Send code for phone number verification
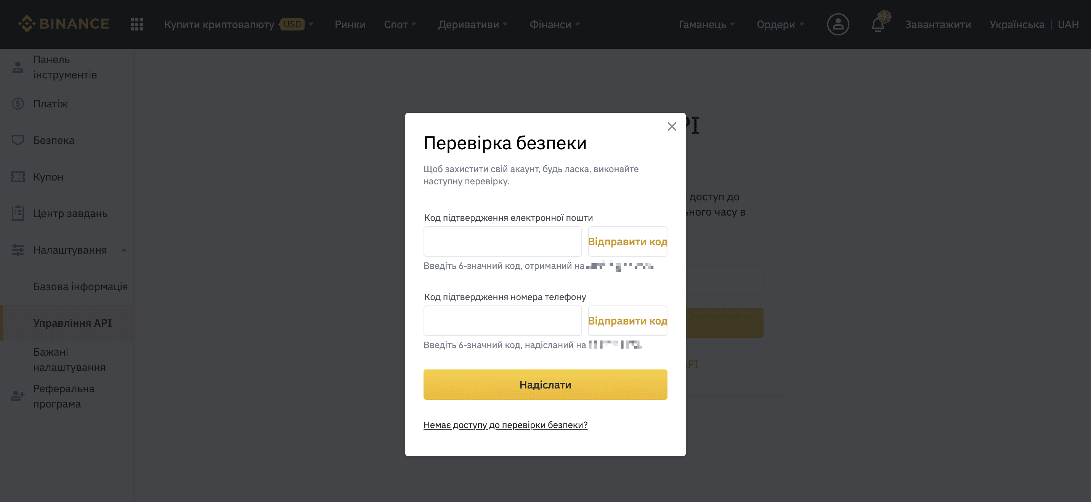The height and width of the screenshot is (502, 1091). [627, 320]
